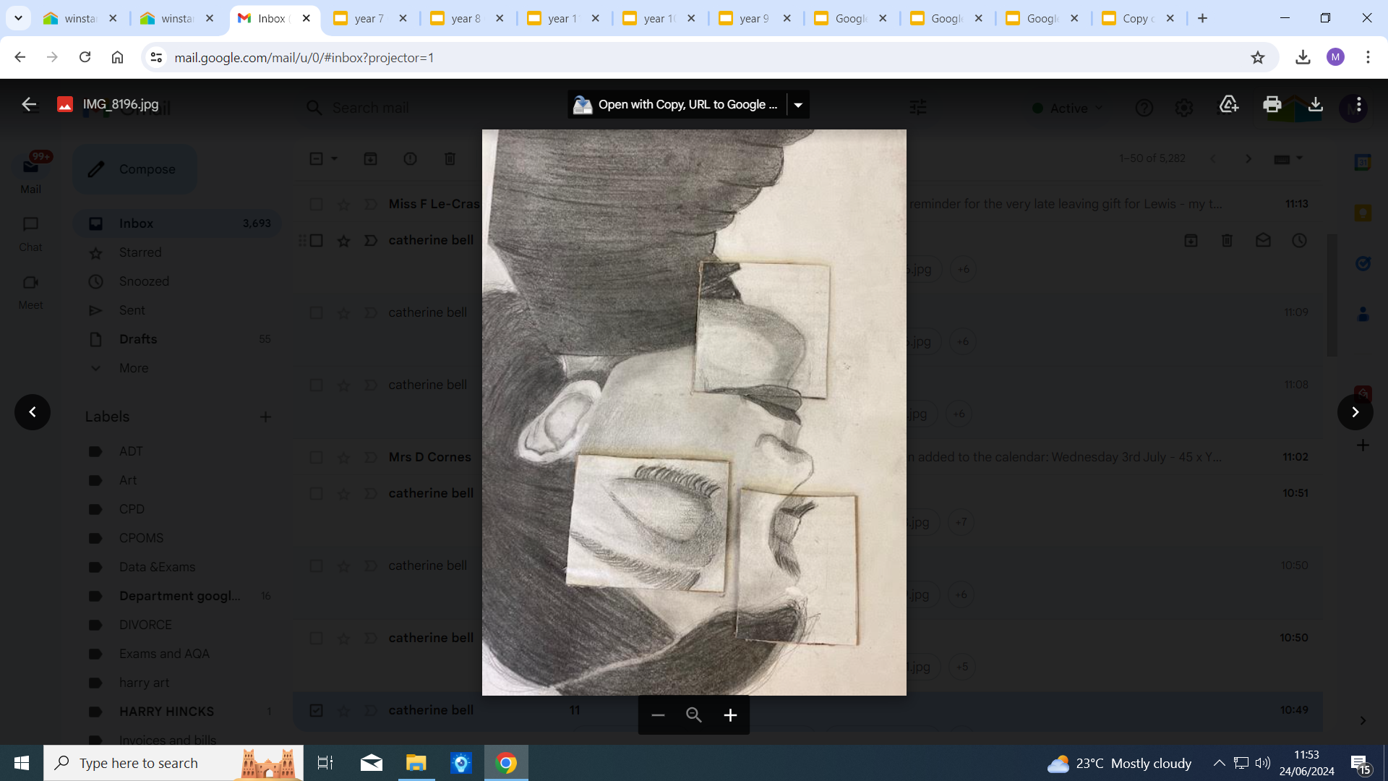
Task: Open the 'Open with' apps dropdown arrow
Action: coord(798,105)
